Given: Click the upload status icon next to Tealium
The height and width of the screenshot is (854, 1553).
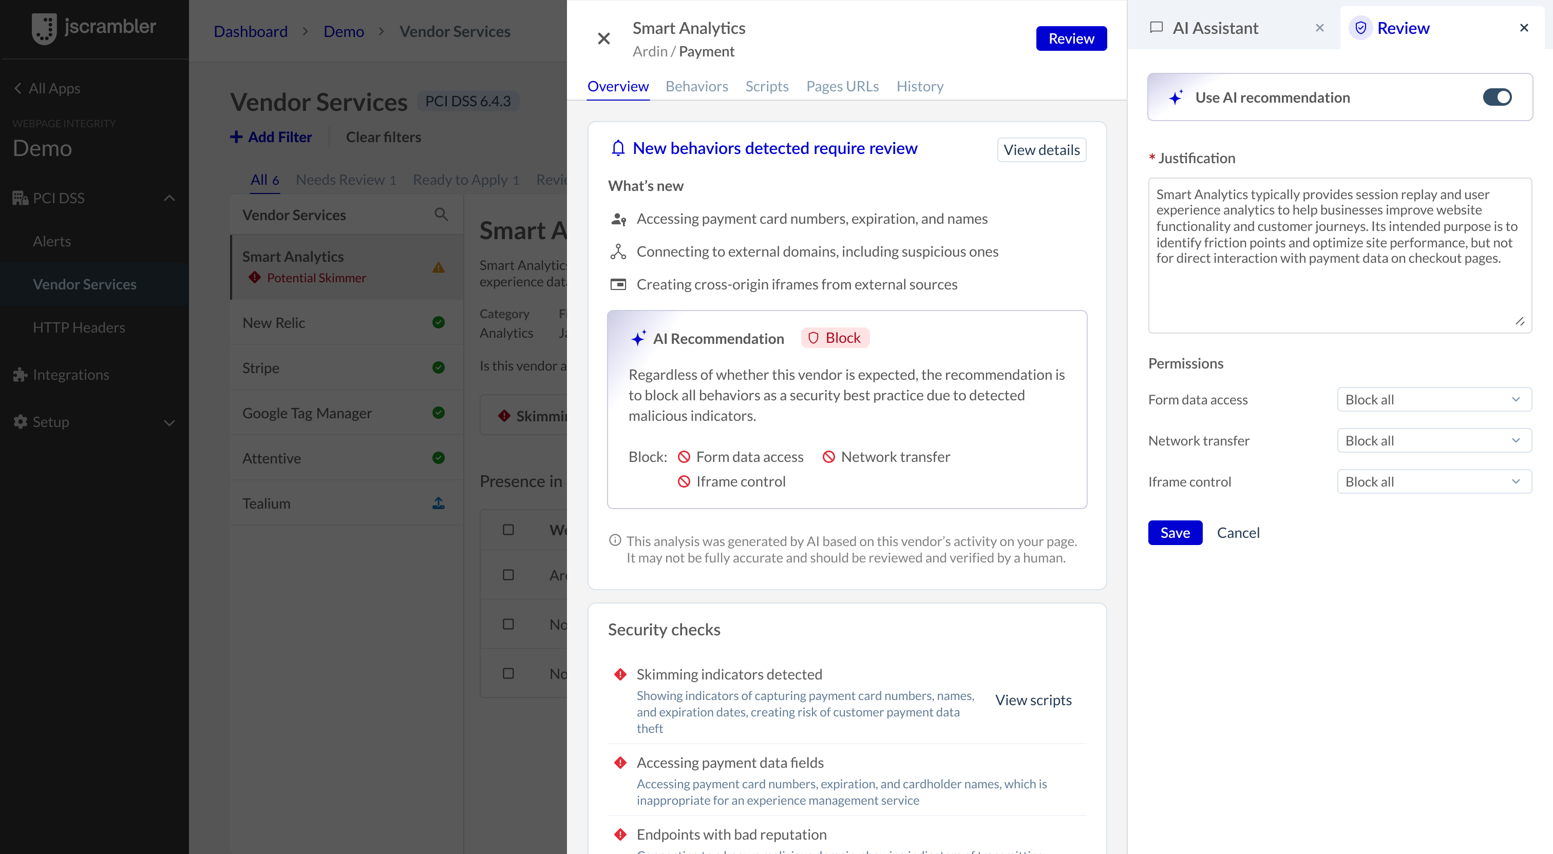Looking at the screenshot, I should point(438,502).
